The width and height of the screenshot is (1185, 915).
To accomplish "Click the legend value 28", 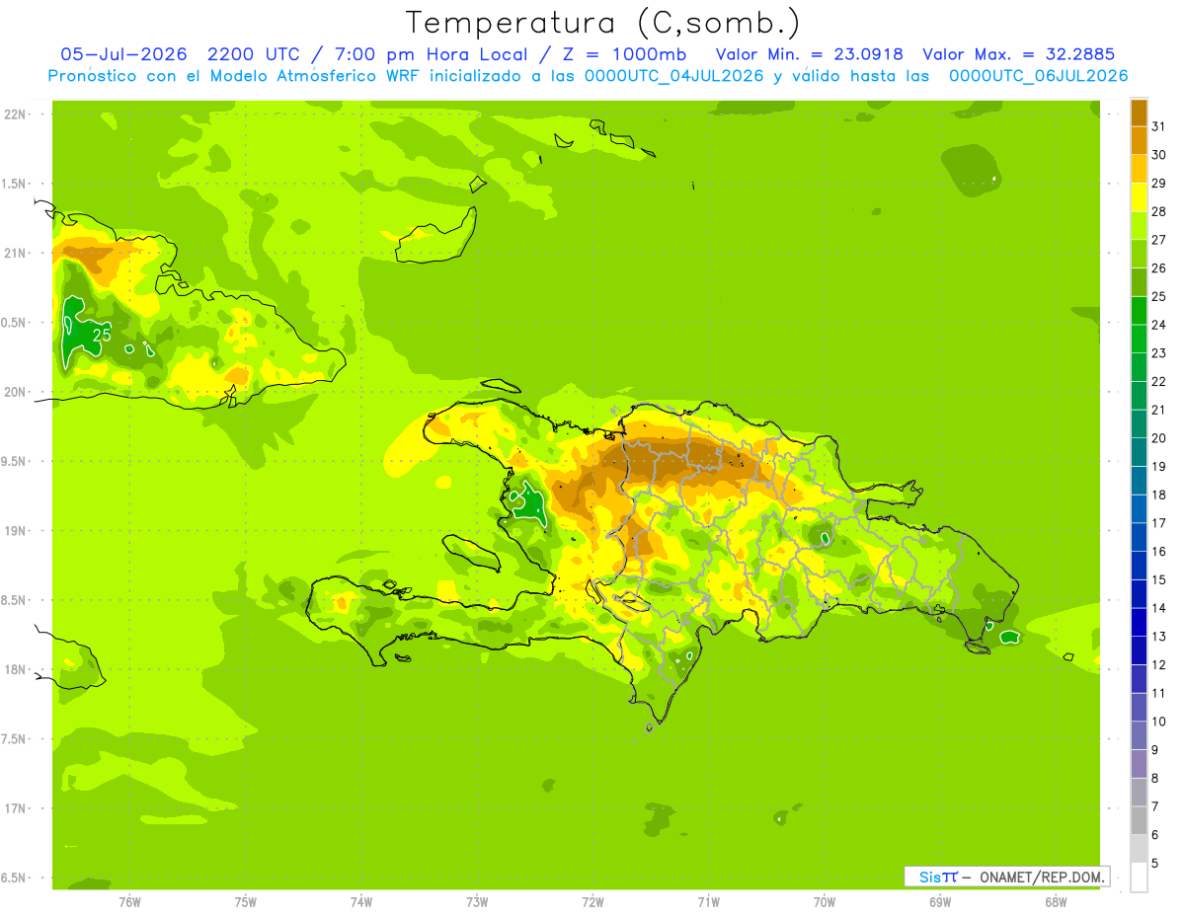I will pos(1158,210).
